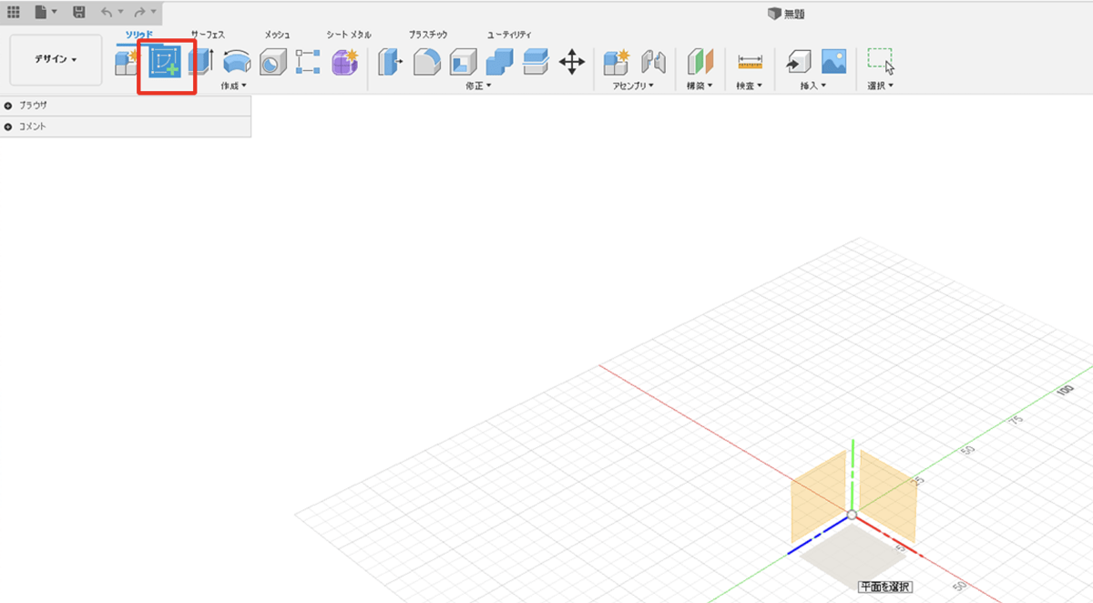Select the Extrude tool
The image size is (1093, 603).
[x=199, y=62]
